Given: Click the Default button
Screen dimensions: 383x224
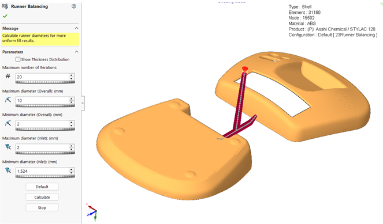Looking at the screenshot, I should click(x=42, y=187).
